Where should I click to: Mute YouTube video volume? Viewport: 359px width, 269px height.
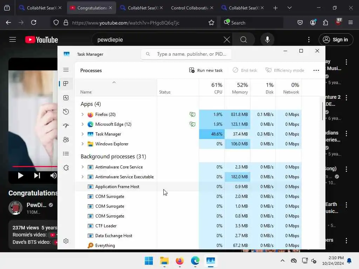(53, 175)
